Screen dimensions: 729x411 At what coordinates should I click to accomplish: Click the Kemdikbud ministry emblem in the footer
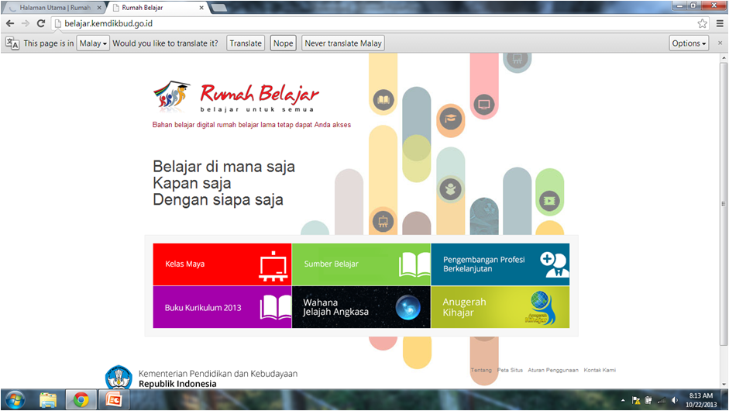(x=119, y=378)
